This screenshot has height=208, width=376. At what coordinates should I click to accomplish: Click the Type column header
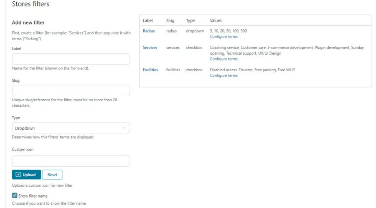tap(191, 20)
